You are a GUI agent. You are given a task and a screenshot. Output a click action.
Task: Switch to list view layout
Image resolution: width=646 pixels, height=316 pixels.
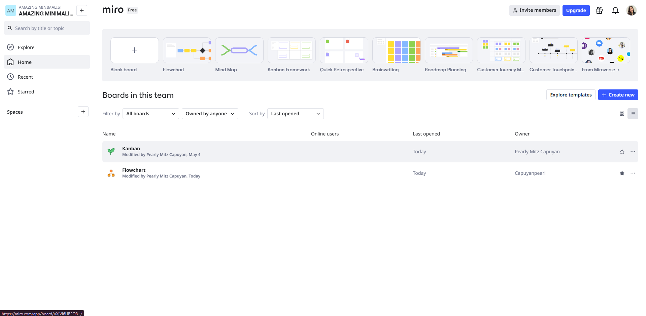tap(633, 114)
